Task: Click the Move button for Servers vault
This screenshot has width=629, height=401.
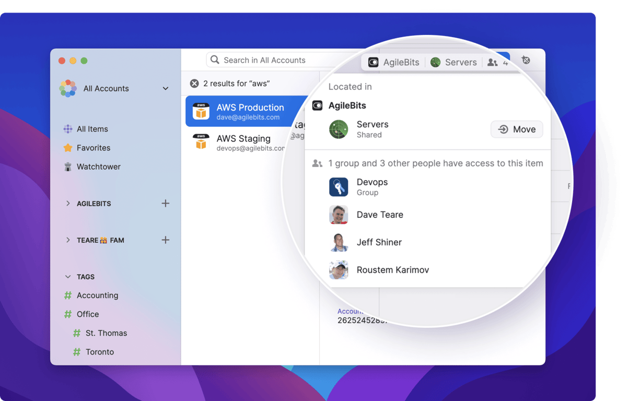Action: tap(517, 129)
